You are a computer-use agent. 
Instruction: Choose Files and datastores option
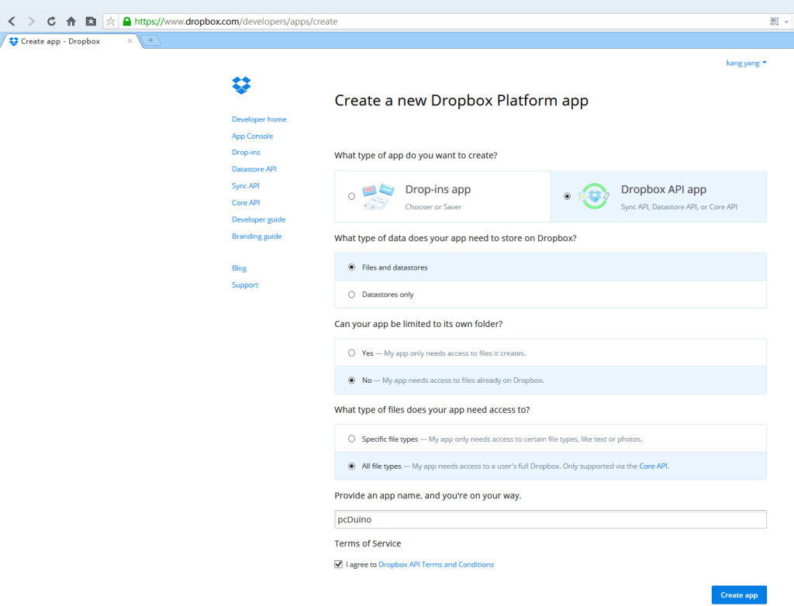coord(351,267)
